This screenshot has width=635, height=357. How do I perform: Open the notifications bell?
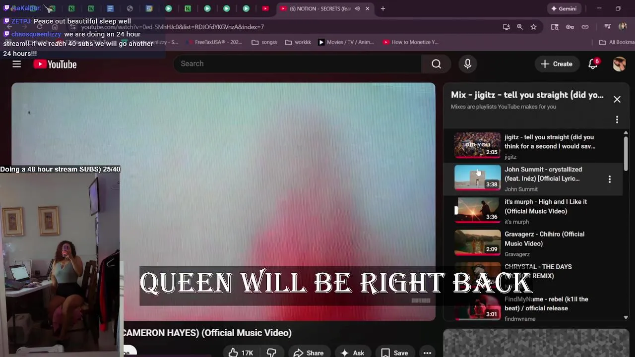click(593, 64)
